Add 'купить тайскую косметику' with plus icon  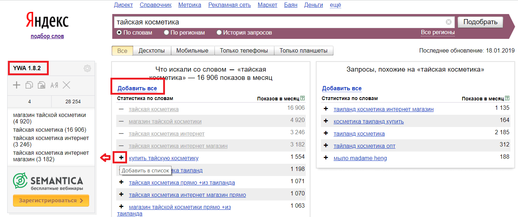click(x=121, y=158)
